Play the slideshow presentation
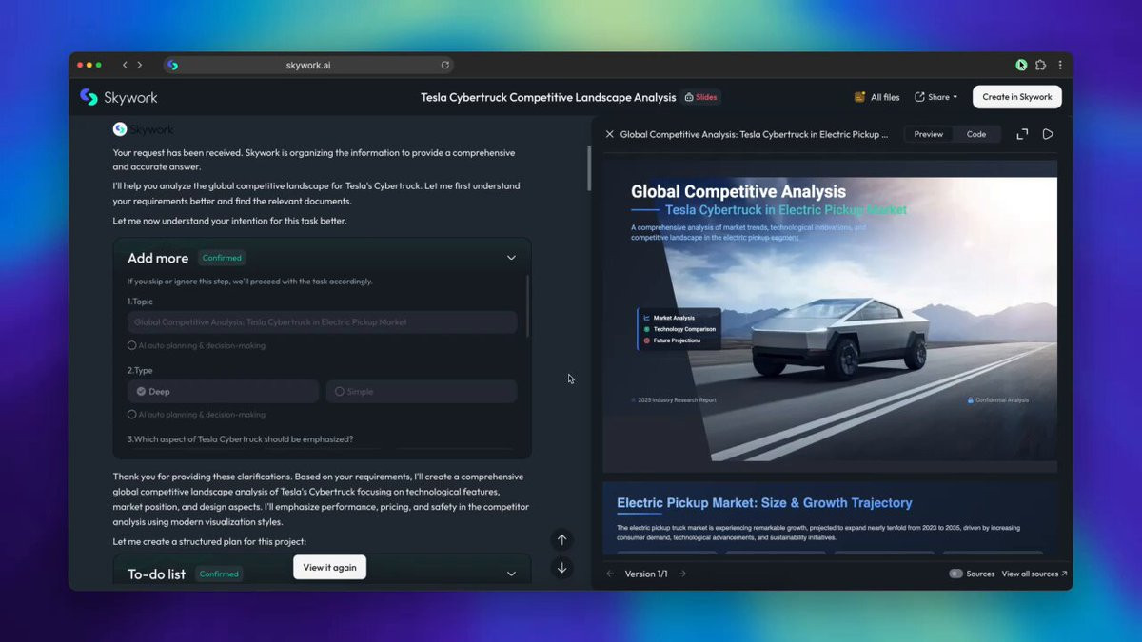1142x642 pixels. tap(1048, 134)
